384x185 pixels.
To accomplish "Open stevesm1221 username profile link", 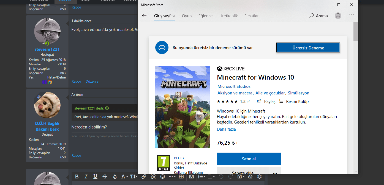I will (x=47, y=49).
